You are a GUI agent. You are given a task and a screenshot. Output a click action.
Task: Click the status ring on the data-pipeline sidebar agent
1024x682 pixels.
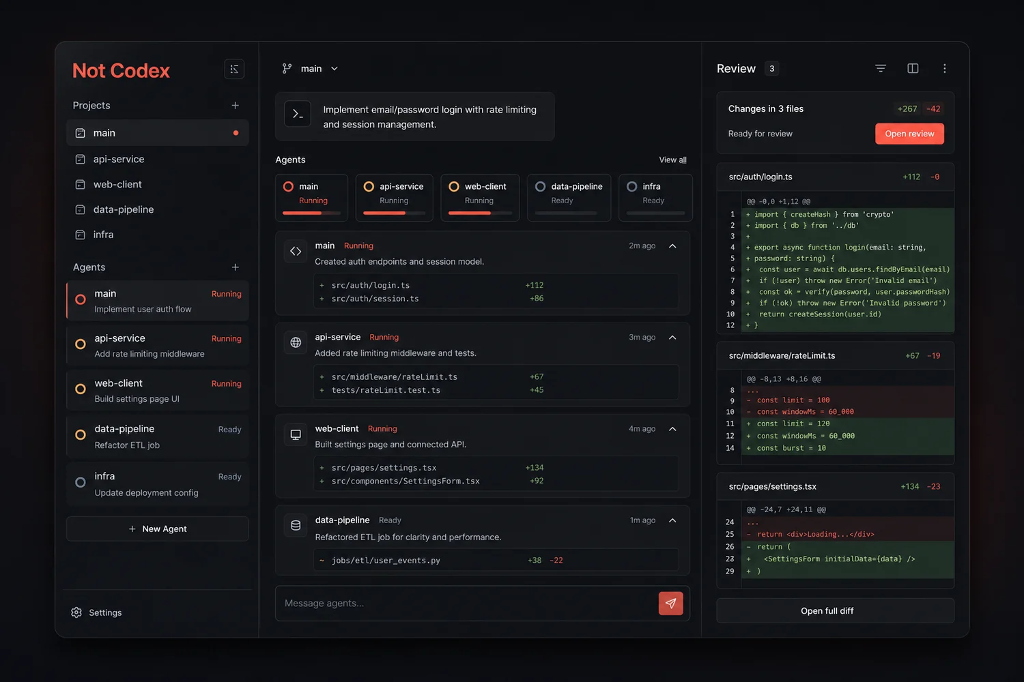81,435
